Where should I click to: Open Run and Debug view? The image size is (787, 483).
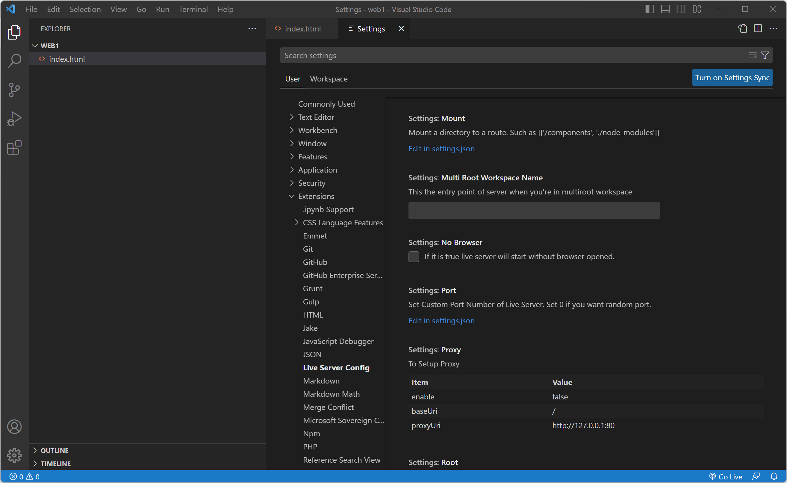14,119
